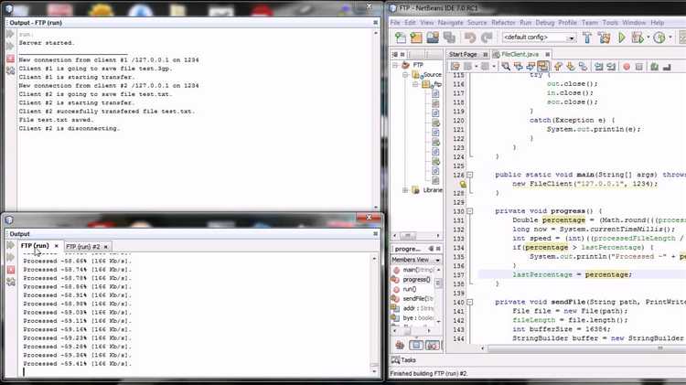This screenshot has width=686, height=385.
Task: Open the Refactor menu
Action: point(503,22)
